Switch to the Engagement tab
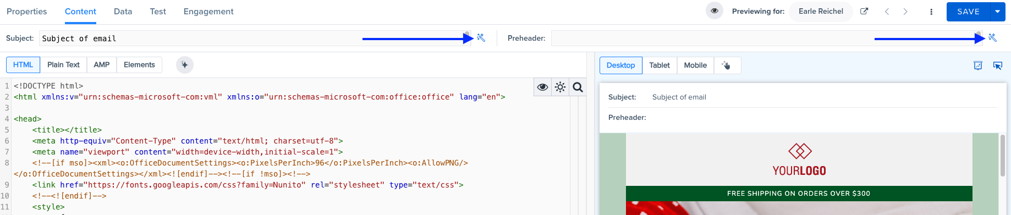 click(x=208, y=12)
